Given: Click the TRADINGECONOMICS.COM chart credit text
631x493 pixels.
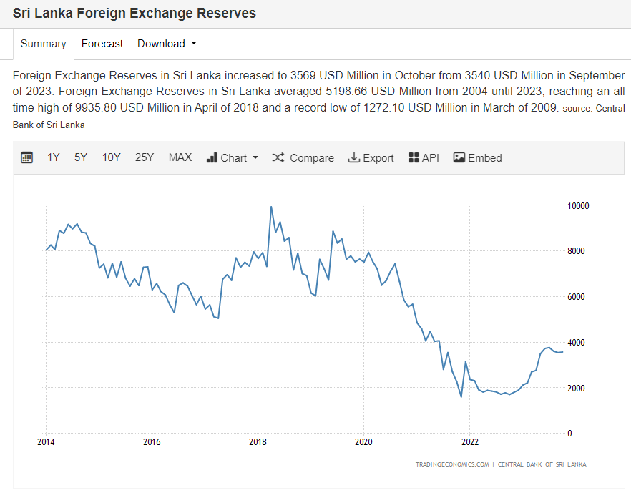Looking at the screenshot, I should tap(452, 464).
